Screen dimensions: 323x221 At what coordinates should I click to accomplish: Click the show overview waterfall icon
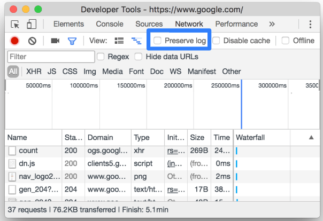(x=136, y=41)
